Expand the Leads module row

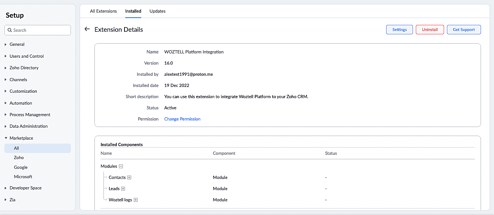tap(123, 189)
